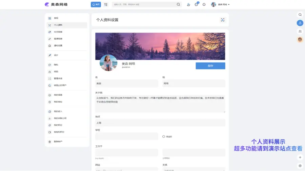
Task: Click the home button in the header
Action: pos(96,4)
